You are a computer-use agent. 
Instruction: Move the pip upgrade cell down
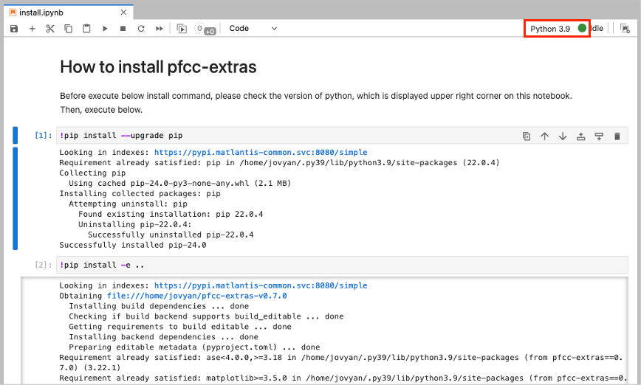(x=563, y=136)
